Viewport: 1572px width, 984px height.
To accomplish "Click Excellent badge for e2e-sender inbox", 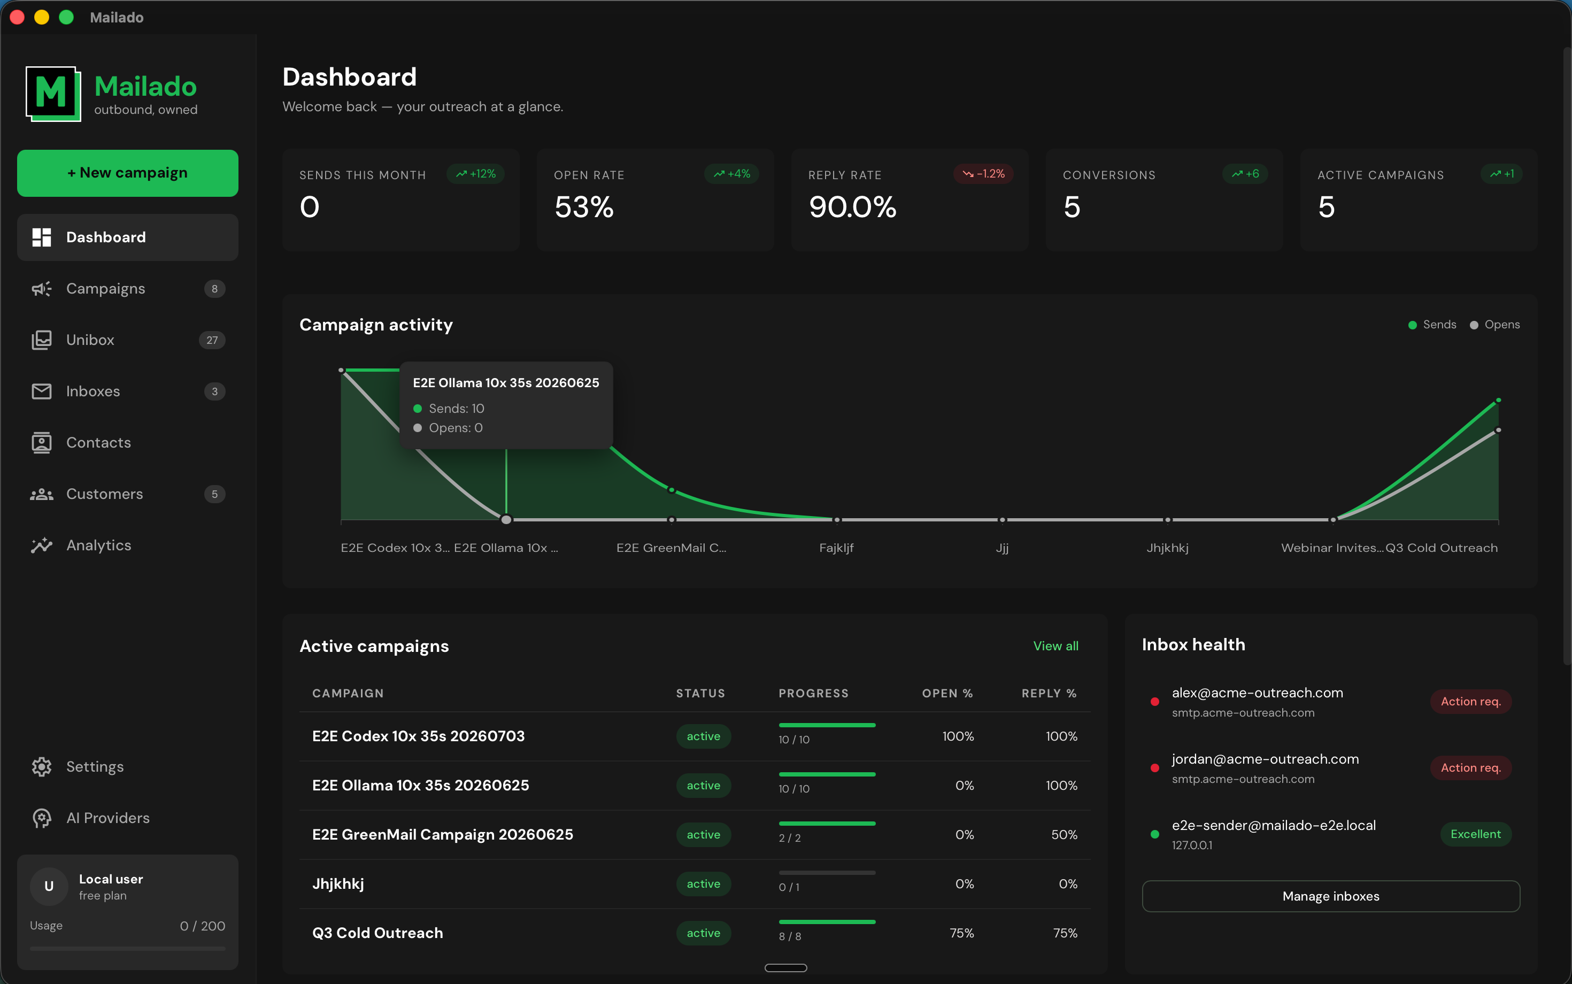I will point(1476,834).
